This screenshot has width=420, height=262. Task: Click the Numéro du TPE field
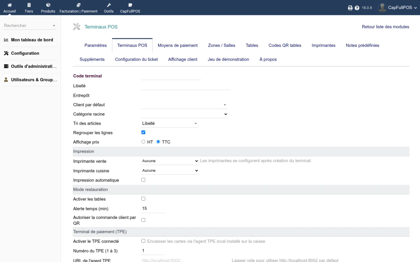coord(153,251)
